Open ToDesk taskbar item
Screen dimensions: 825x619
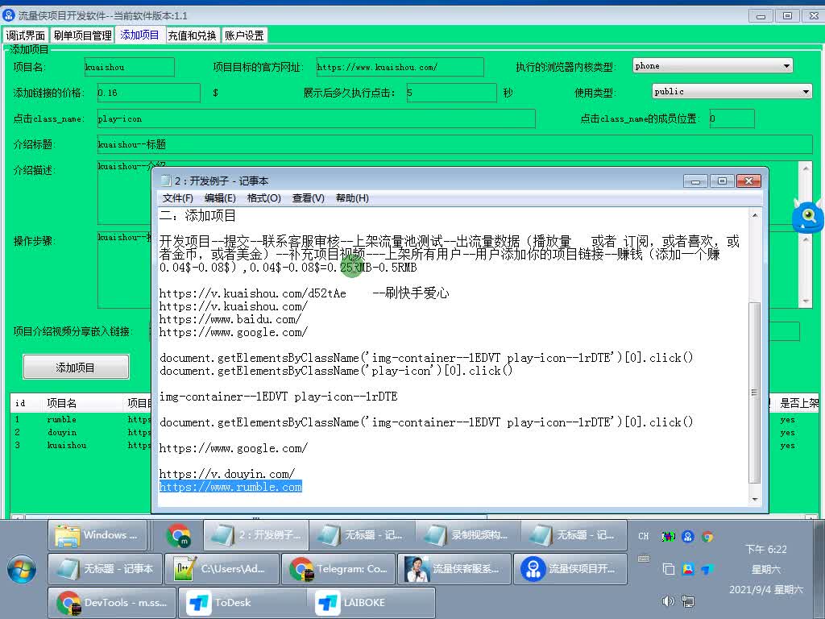(243, 603)
